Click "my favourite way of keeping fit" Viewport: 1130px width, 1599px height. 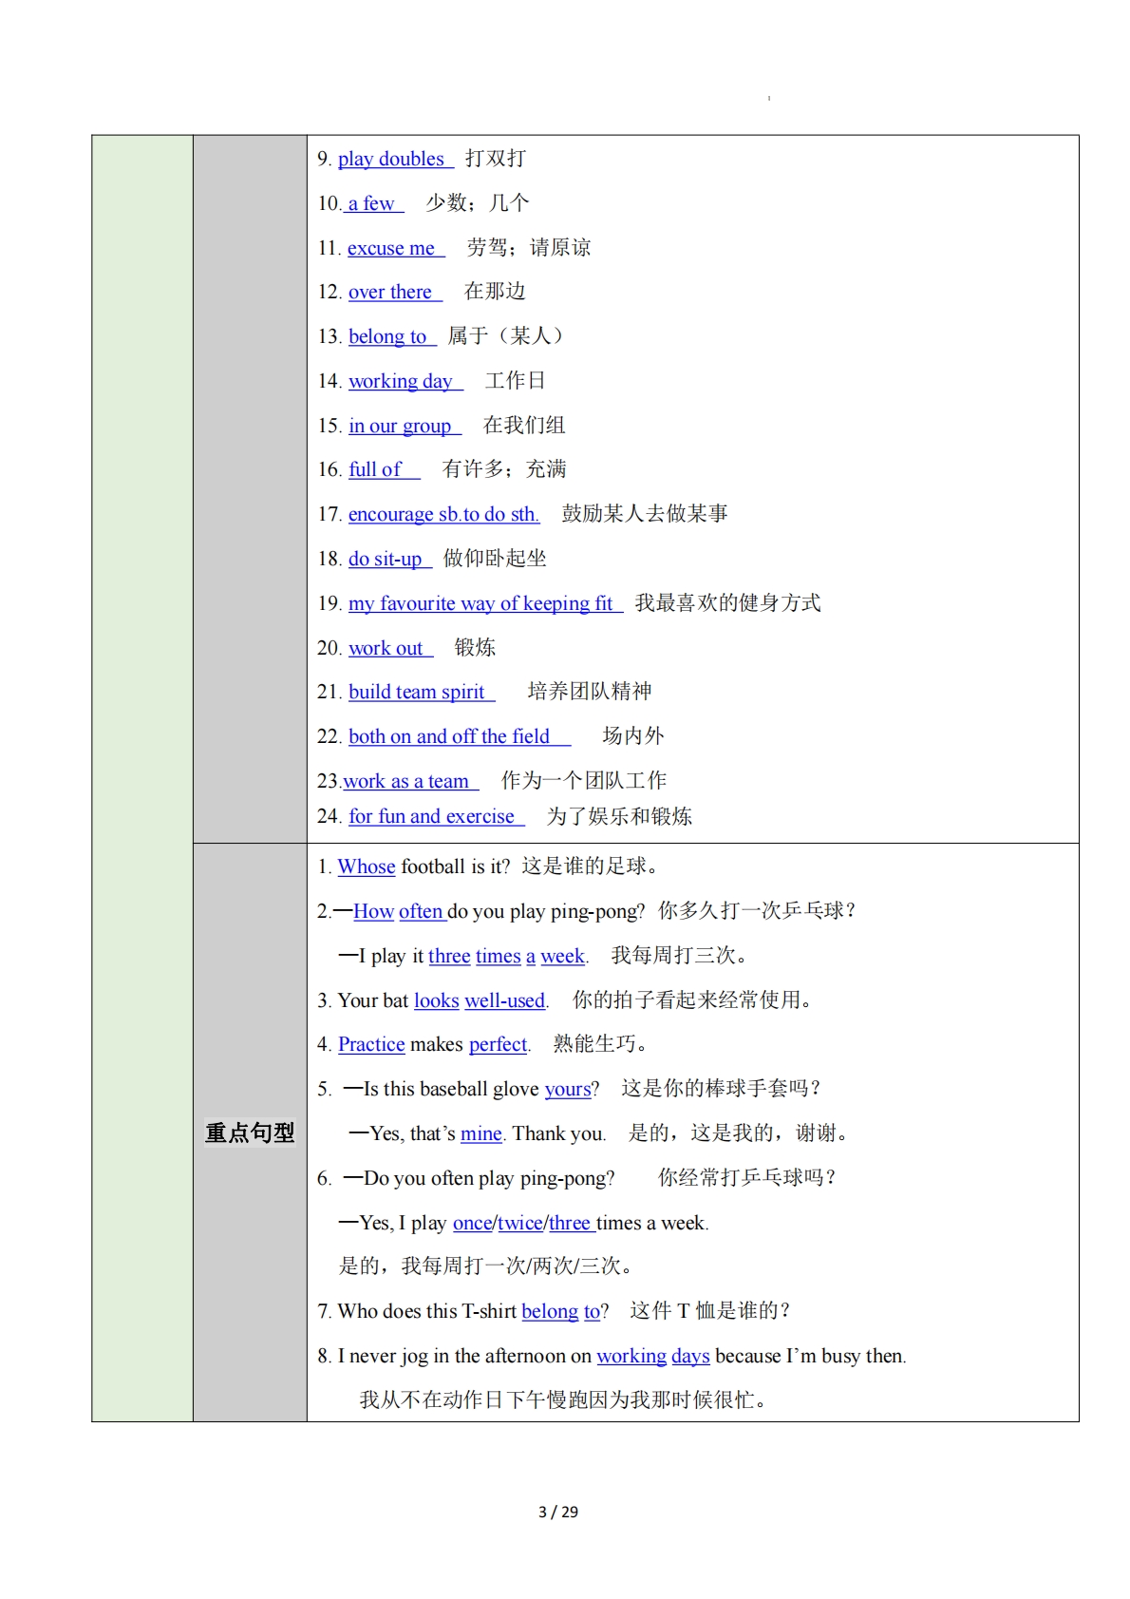[480, 603]
